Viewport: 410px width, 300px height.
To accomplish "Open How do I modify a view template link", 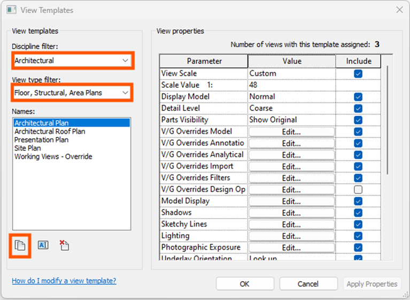I will (64, 281).
